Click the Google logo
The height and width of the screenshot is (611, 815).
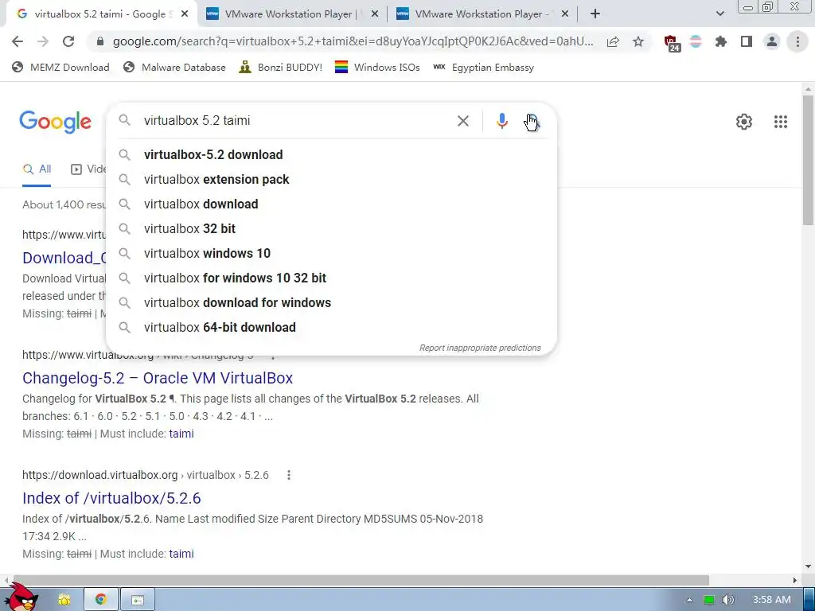coord(55,122)
